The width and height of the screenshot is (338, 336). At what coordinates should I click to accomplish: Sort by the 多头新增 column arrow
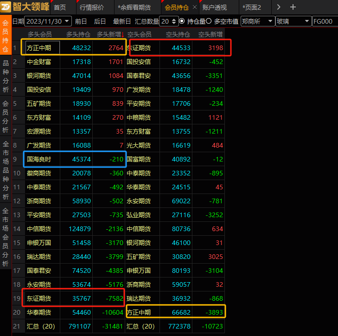pos(123,34)
